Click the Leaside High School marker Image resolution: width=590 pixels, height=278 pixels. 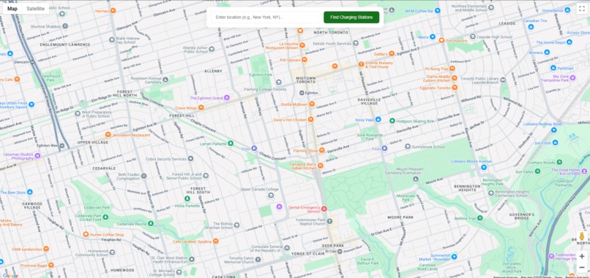[x=473, y=36]
